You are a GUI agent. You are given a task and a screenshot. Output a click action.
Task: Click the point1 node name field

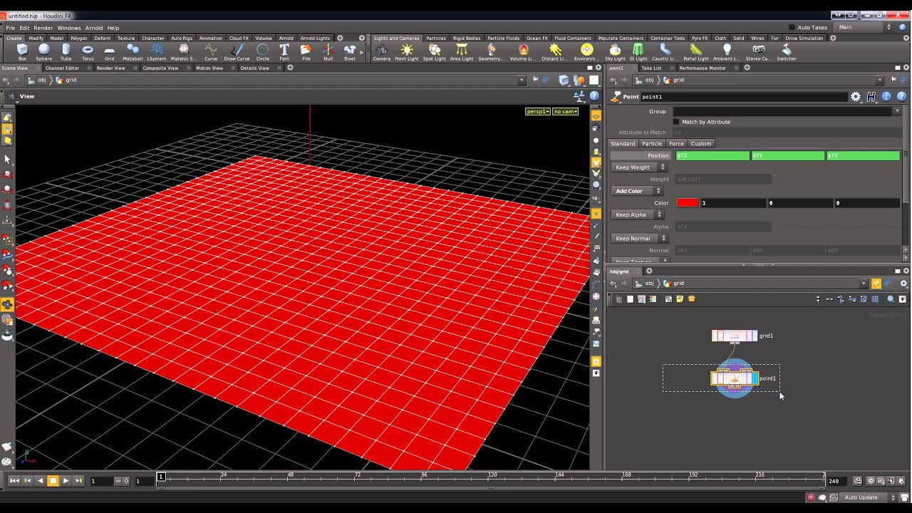(744, 97)
